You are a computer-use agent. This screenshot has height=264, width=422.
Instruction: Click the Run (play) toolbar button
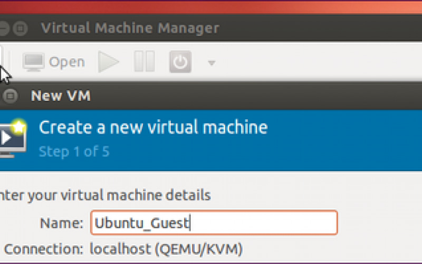109,62
